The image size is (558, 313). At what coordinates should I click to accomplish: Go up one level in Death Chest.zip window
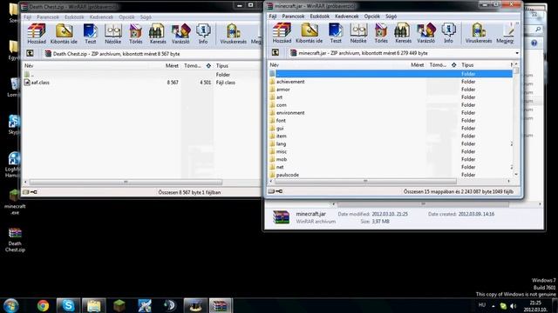[x=30, y=53]
